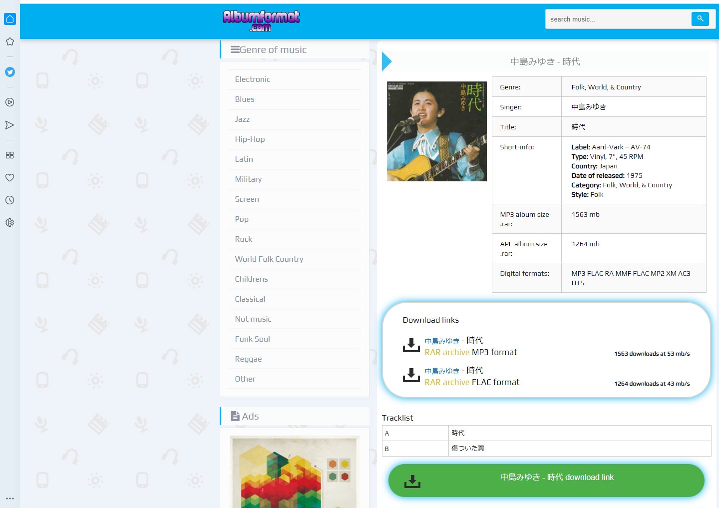The image size is (719, 508).
Task: Click the green 時代 download link button
Action: click(546, 481)
